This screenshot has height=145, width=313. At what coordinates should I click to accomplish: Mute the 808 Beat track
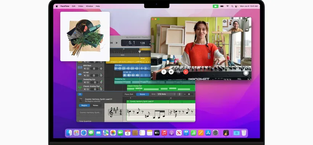click(85, 69)
